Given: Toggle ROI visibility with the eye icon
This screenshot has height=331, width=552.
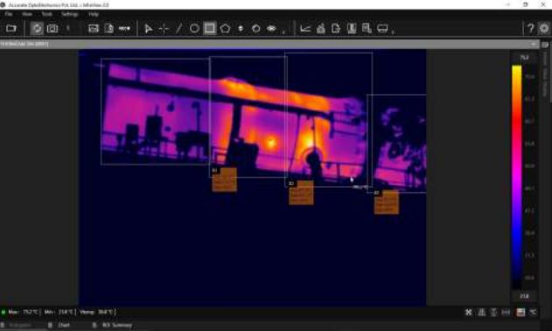Looking at the screenshot, I should [271, 29].
